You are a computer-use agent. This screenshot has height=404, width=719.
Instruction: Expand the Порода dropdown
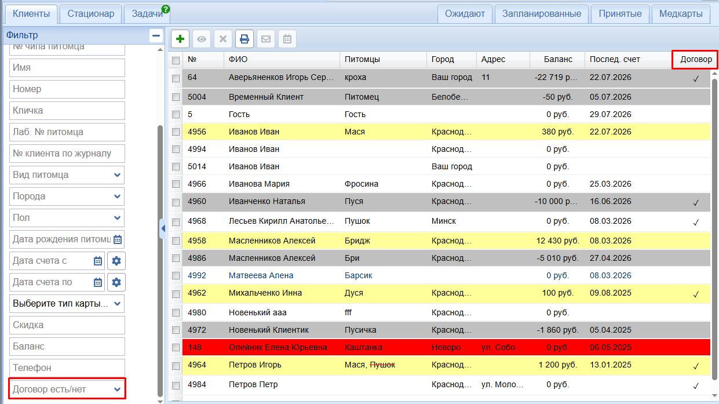(x=118, y=196)
